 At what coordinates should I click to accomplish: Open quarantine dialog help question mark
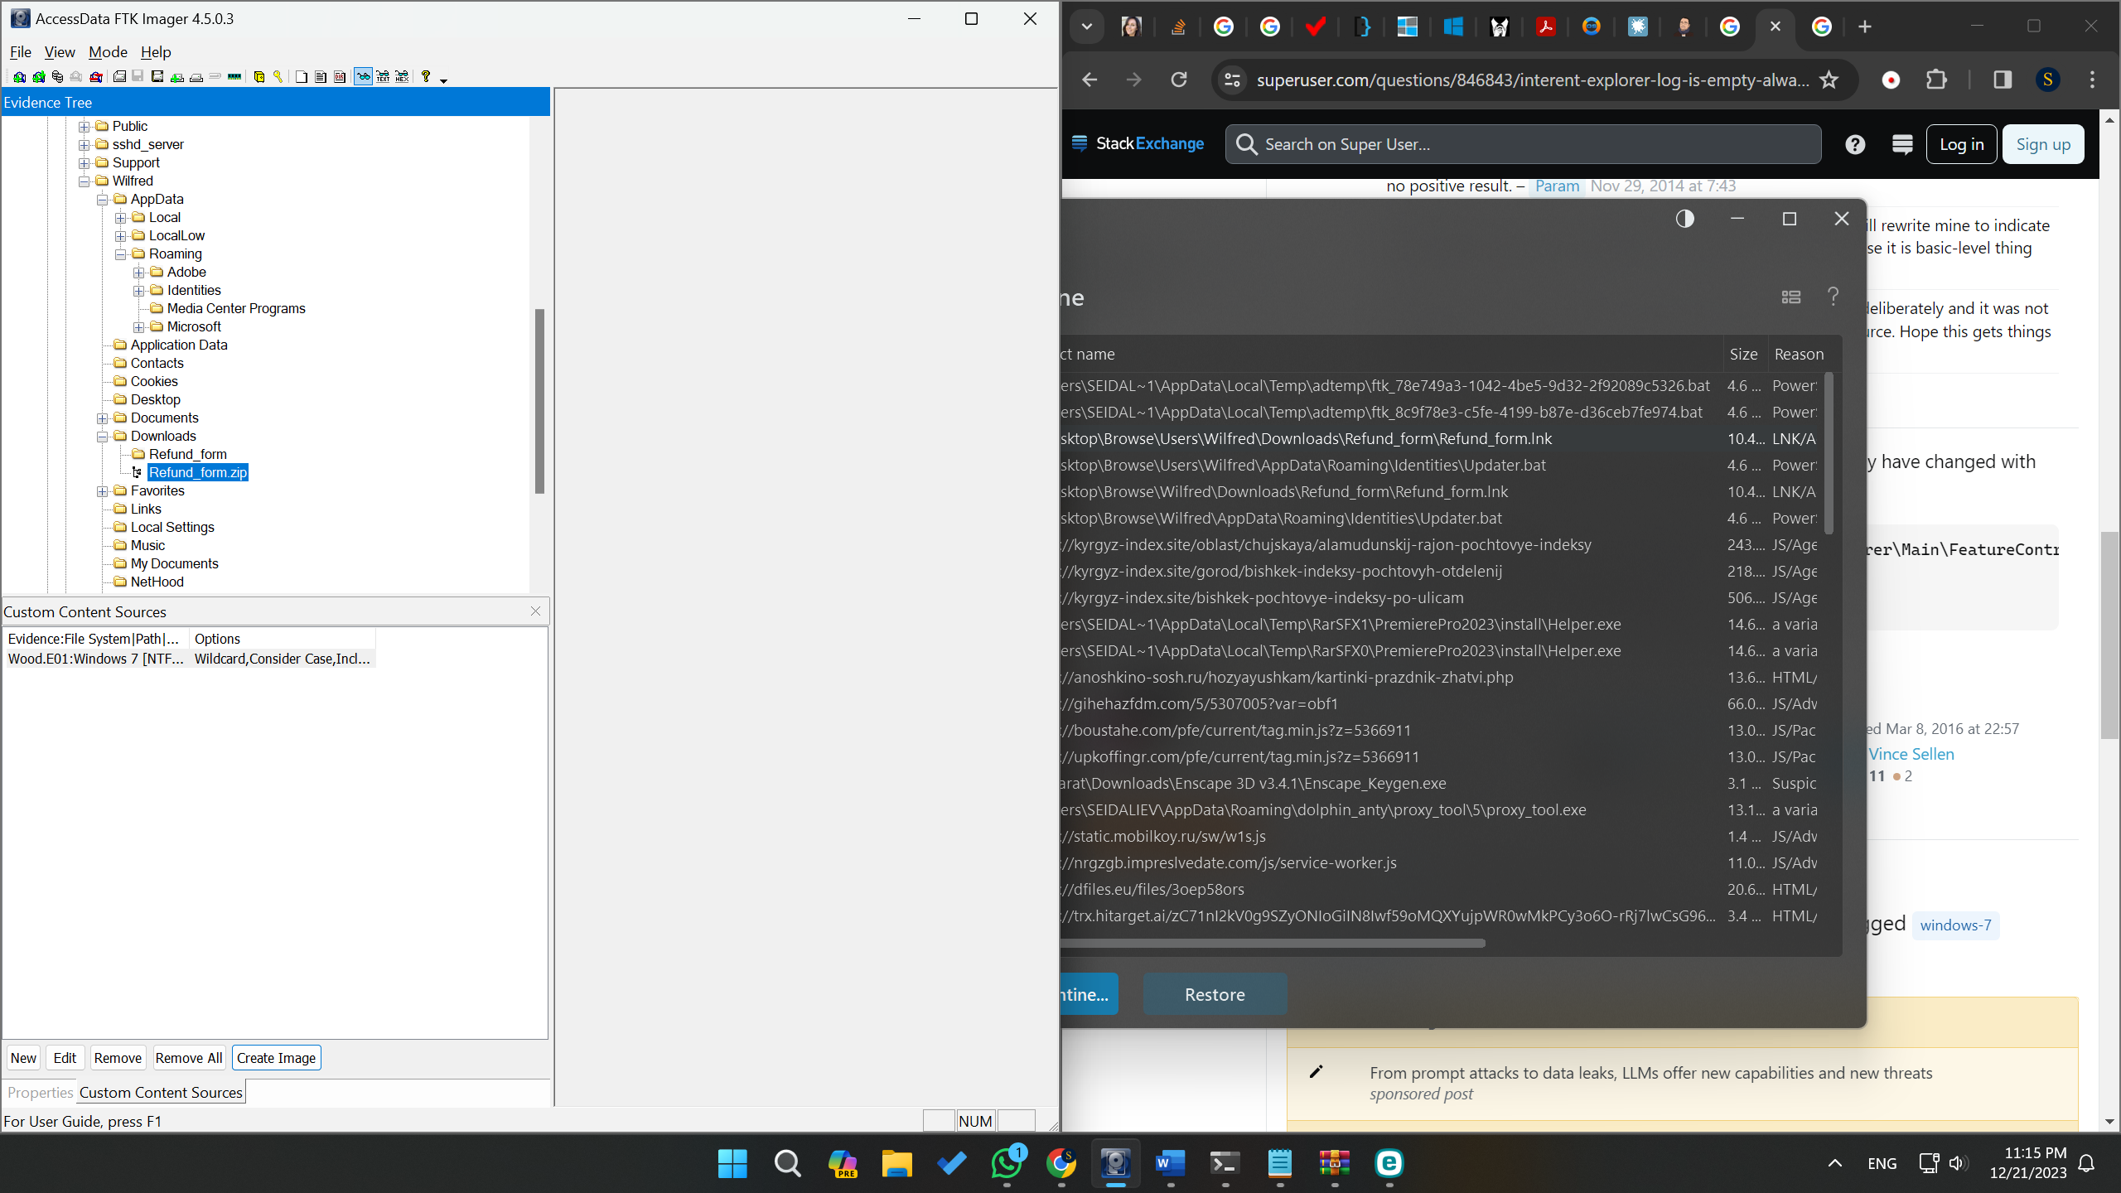coord(1834,297)
